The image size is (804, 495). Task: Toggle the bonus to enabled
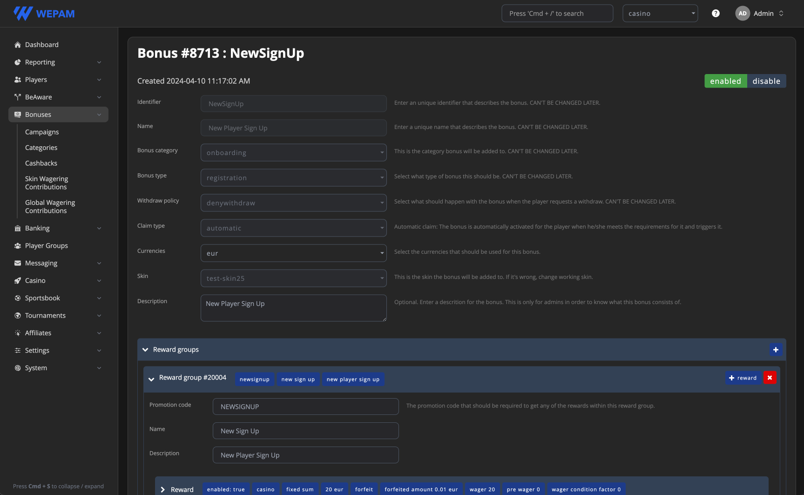725,81
